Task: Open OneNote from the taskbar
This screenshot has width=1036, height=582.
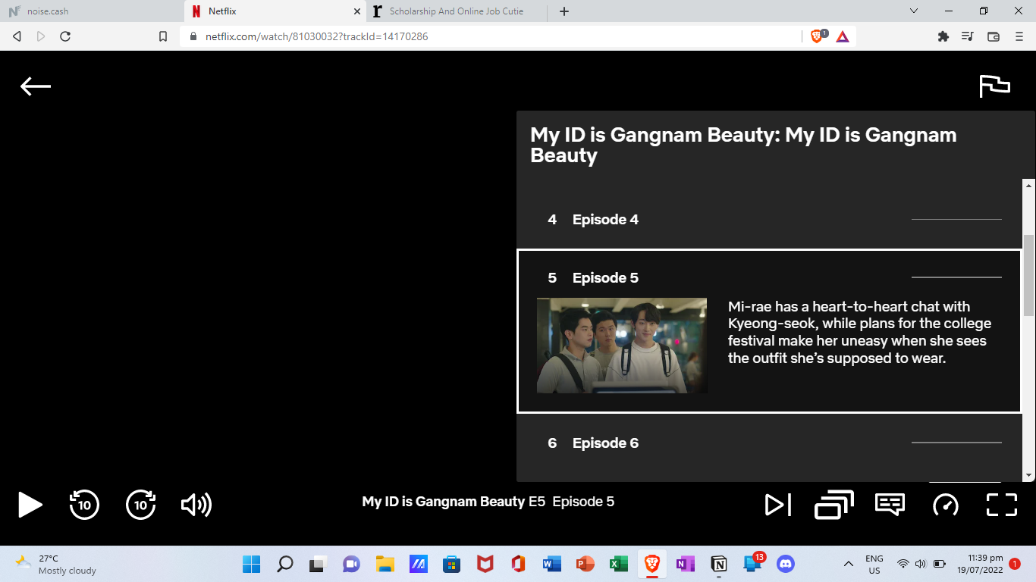Action: [686, 564]
